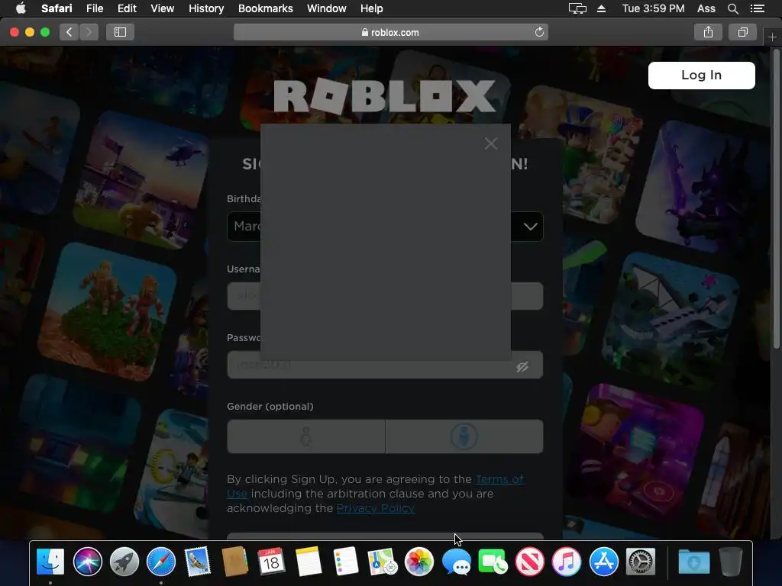Open a new tab with plus button
The height and width of the screenshot is (586, 782).
point(772,37)
